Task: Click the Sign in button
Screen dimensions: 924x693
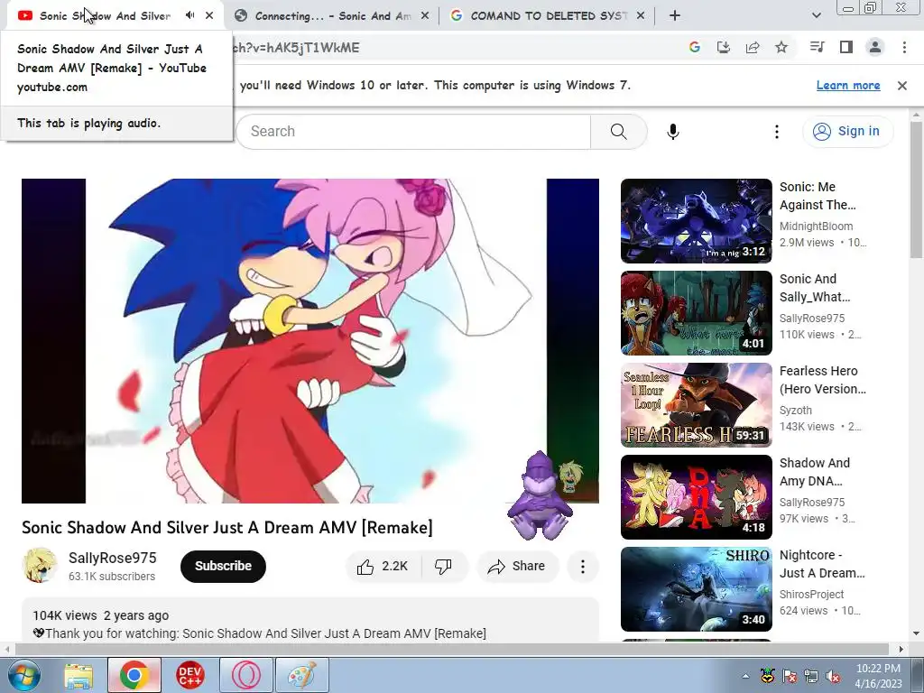Action: (x=847, y=131)
